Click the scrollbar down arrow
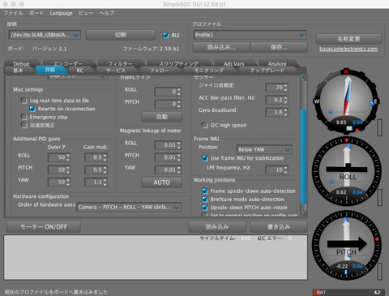389x296 pixels. [x=303, y=213]
